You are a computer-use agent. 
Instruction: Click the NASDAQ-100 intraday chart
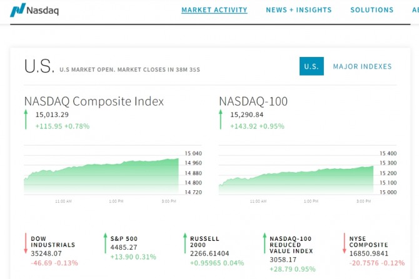click(x=297, y=174)
